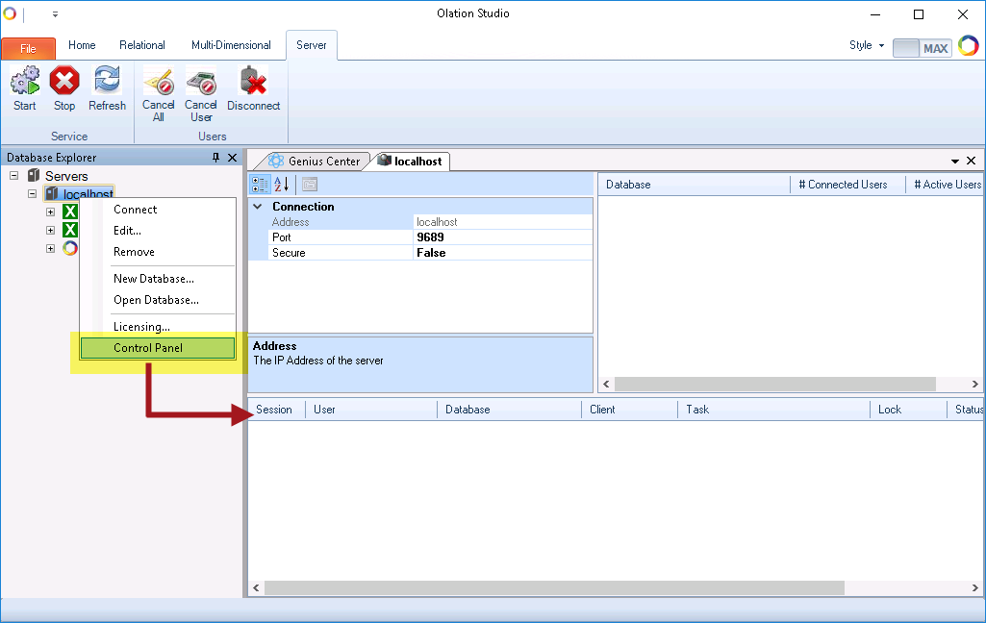Image resolution: width=986 pixels, height=623 pixels.
Task: Switch to categorized property view icon
Action: [260, 185]
